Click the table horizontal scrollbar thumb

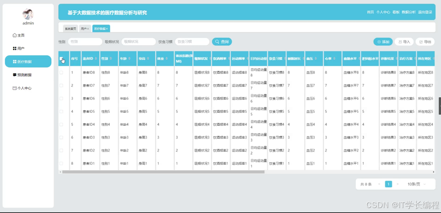pos(163,172)
